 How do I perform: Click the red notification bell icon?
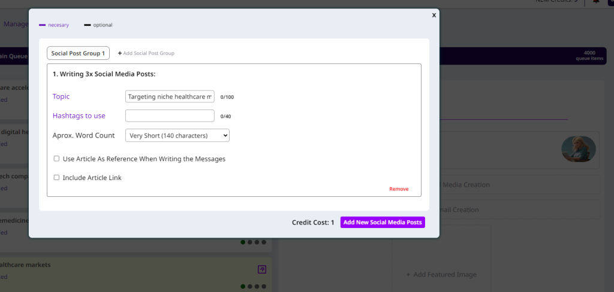pyautogui.click(x=596, y=2)
